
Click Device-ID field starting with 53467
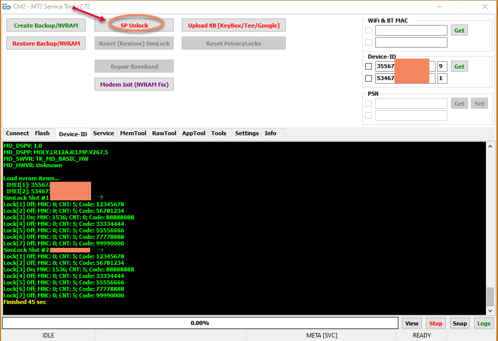[405, 78]
